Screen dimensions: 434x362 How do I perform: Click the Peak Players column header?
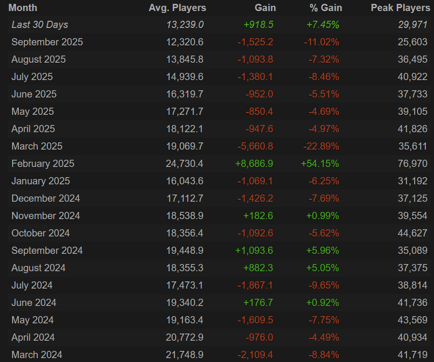(400, 8)
